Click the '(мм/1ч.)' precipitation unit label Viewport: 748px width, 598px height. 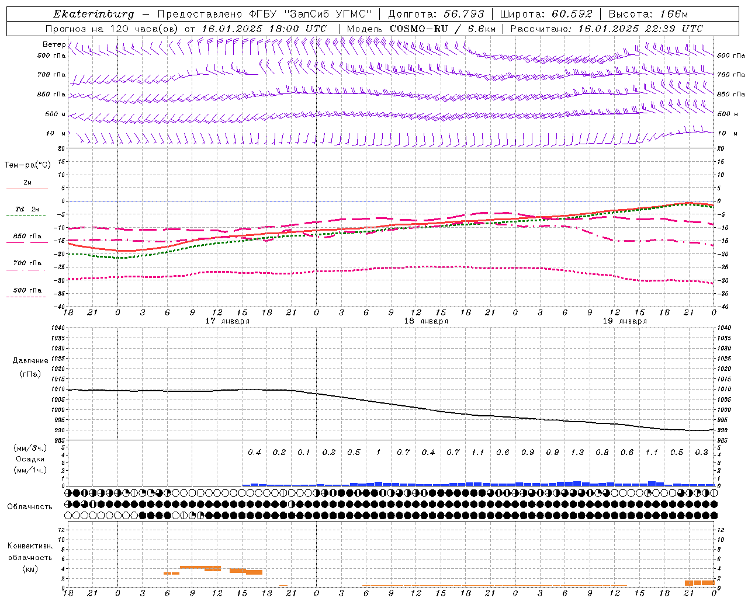pyautogui.click(x=30, y=470)
